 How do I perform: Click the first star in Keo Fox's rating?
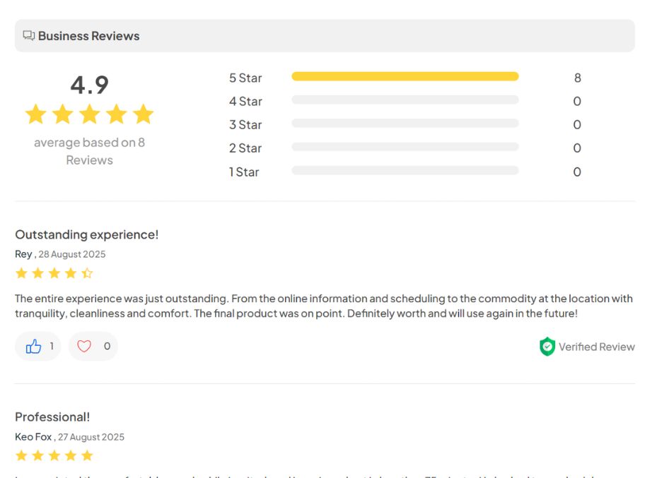(21, 455)
